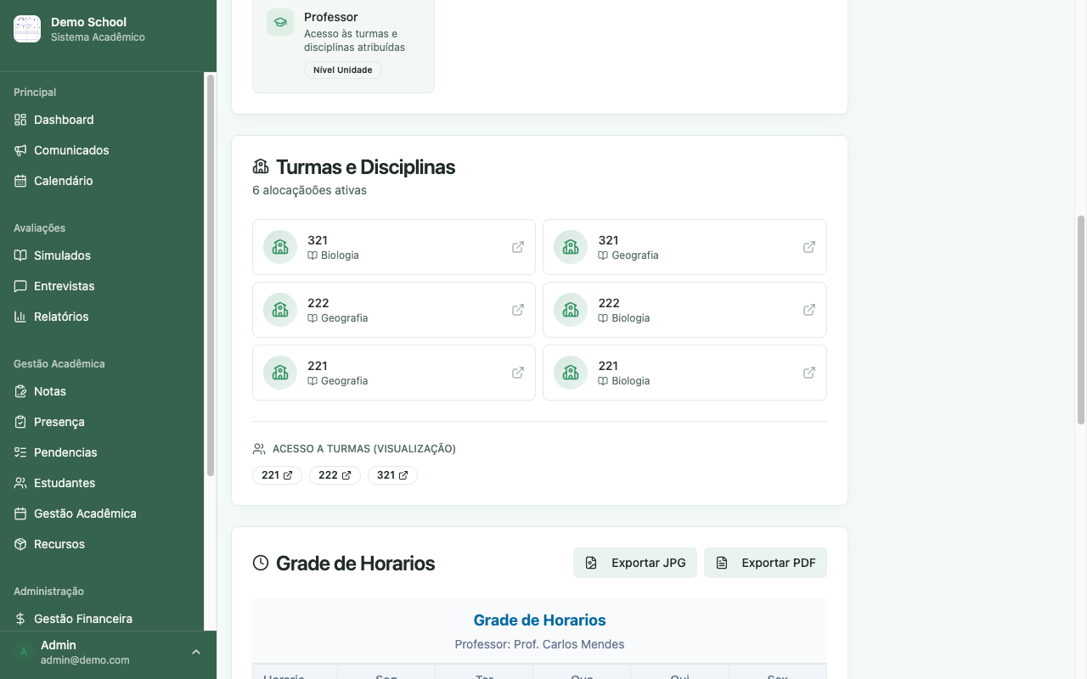This screenshot has width=1087, height=679.
Task: Open external link for 321 Biologia
Action: point(518,247)
